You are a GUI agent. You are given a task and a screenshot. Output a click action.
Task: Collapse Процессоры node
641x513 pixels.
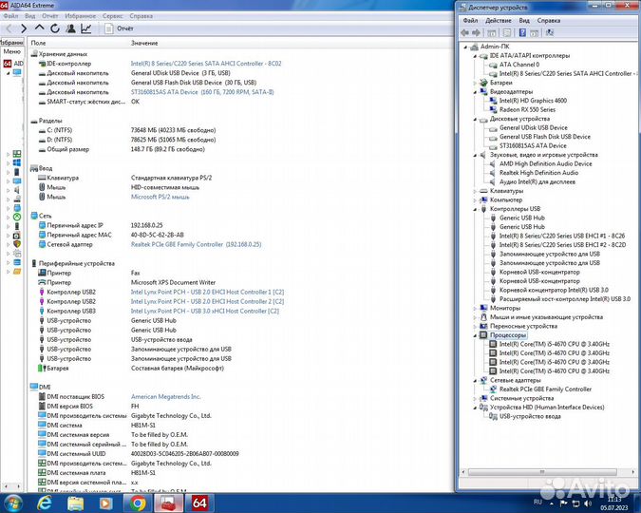[475, 335]
